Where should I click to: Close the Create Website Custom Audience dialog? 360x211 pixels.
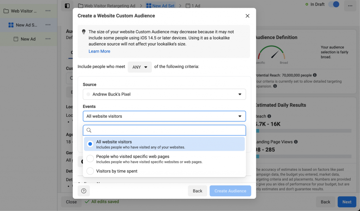point(247,16)
